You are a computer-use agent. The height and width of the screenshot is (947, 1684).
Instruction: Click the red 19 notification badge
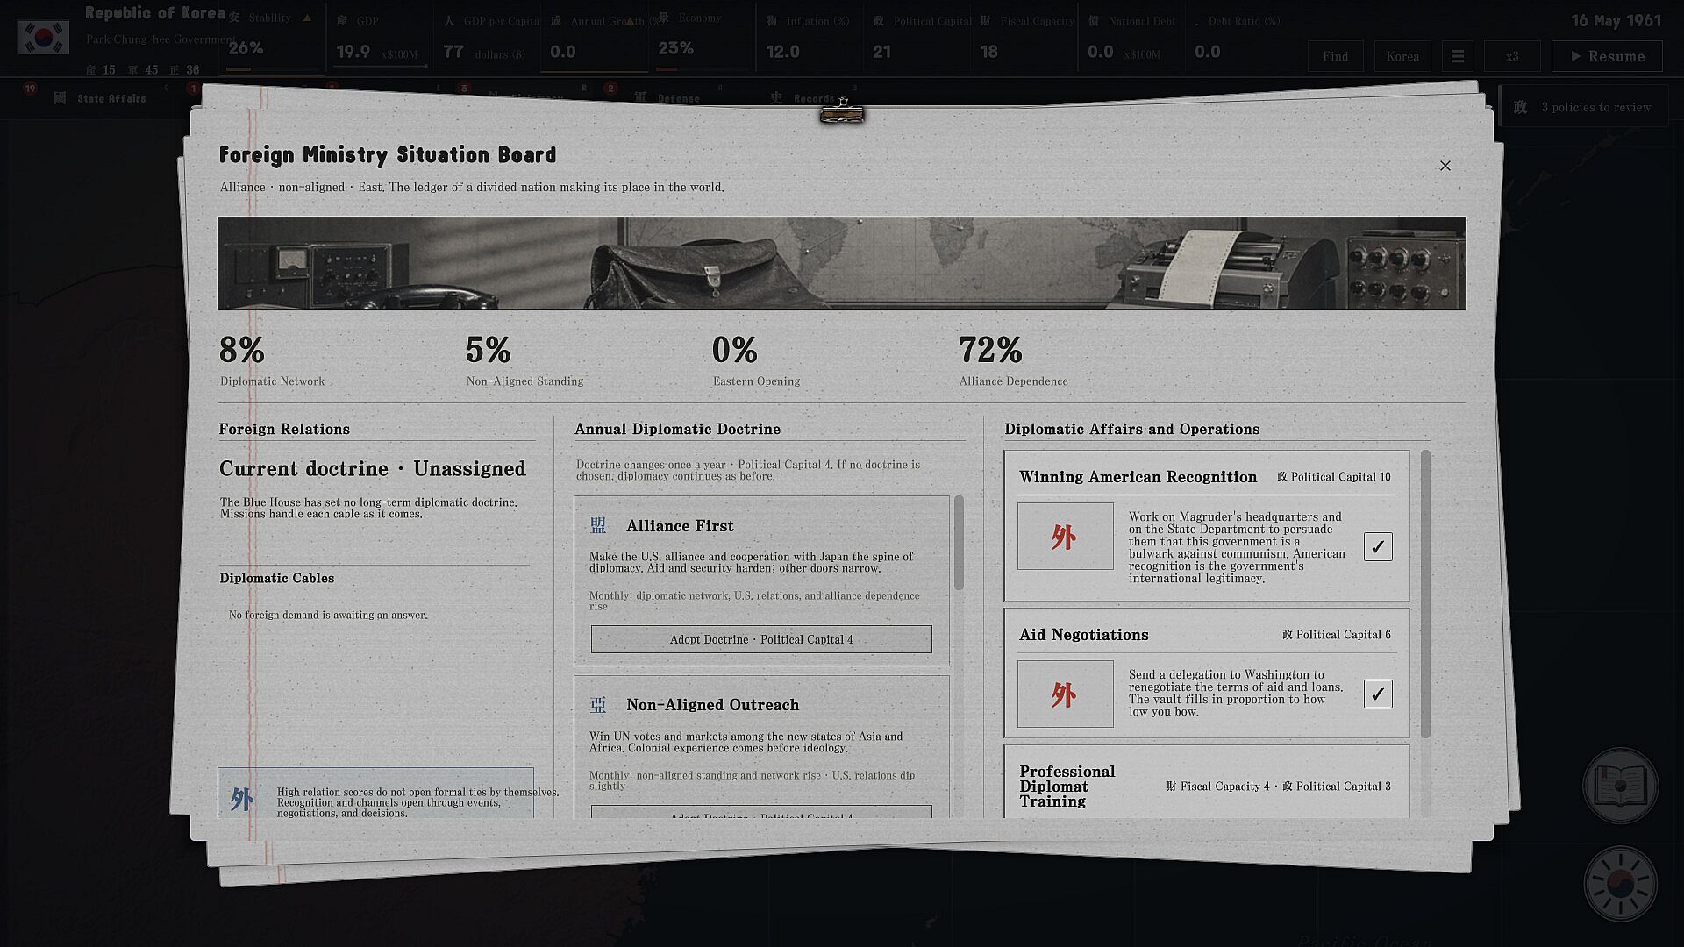[x=30, y=88]
